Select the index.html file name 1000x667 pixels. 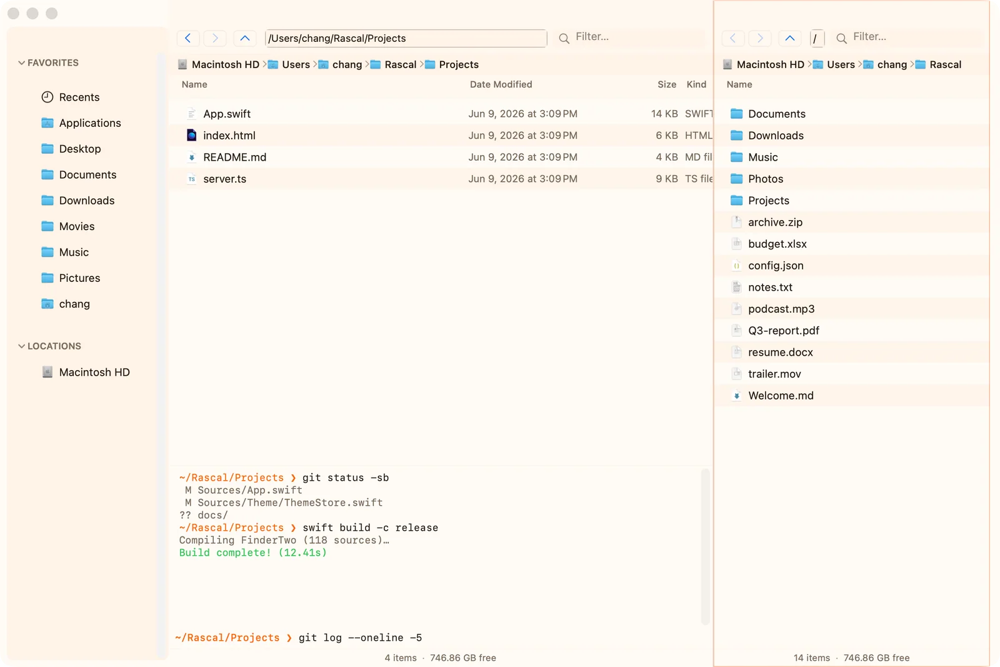click(x=229, y=135)
